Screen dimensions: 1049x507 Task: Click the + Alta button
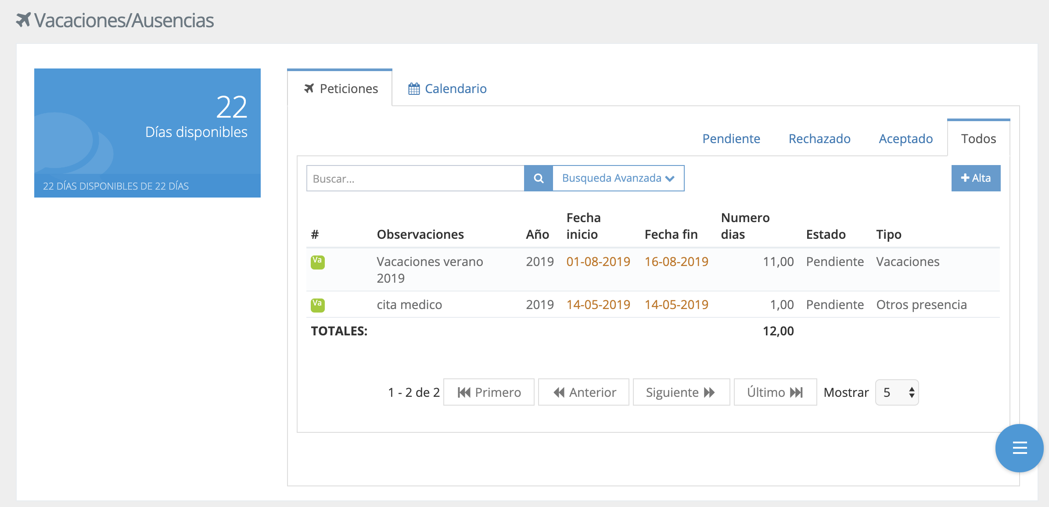(976, 178)
